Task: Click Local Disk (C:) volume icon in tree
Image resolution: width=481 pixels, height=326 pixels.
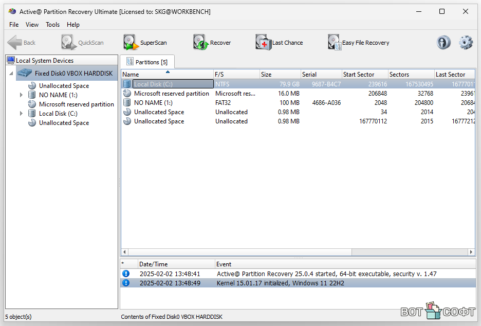Action: 32,113
